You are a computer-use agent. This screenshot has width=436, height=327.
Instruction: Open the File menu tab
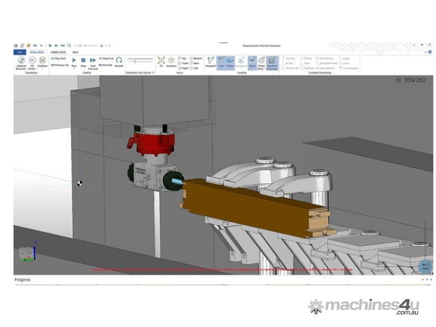[20, 52]
